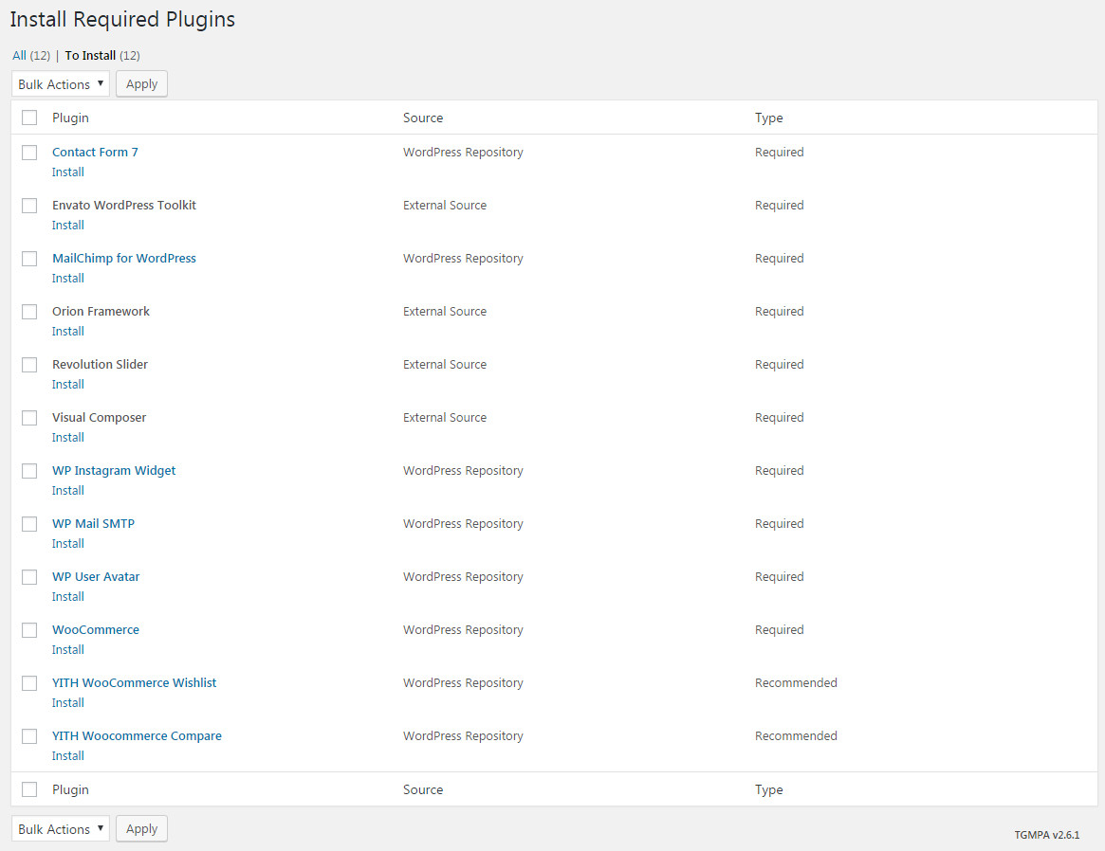
Task: Click Install under Visual Composer
Action: pyautogui.click(x=67, y=438)
